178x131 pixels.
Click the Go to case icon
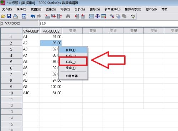(47, 16)
